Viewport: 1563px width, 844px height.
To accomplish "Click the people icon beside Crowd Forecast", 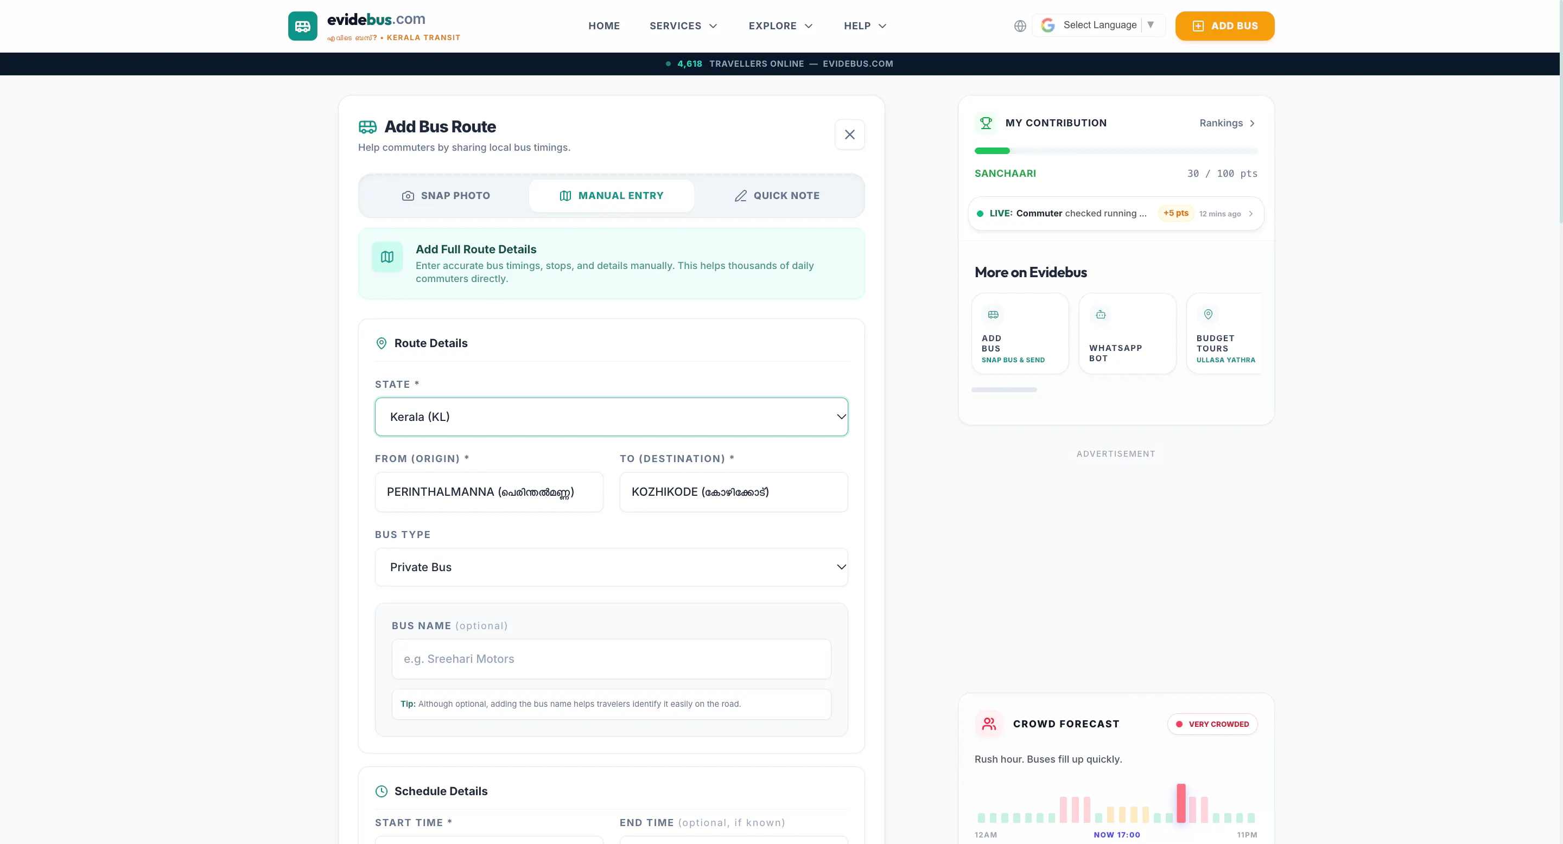I will pos(989,724).
